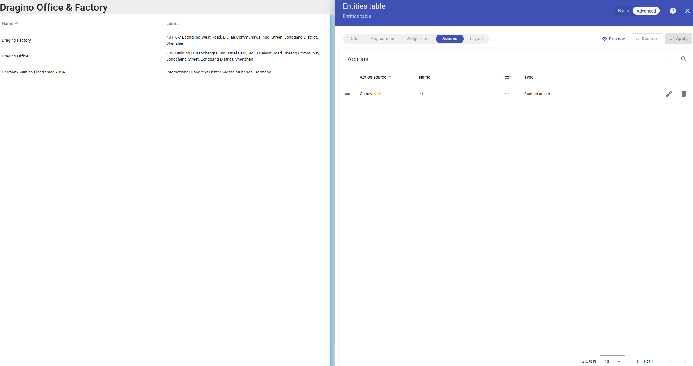Add a new action with plus icon
693x366 pixels.
(x=669, y=59)
